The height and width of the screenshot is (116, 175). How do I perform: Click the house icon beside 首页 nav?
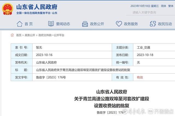point(19,24)
